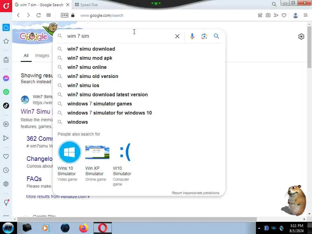The height and width of the screenshot is (234, 312).
Task: Switch to the Images results tab
Action: click(x=42, y=55)
